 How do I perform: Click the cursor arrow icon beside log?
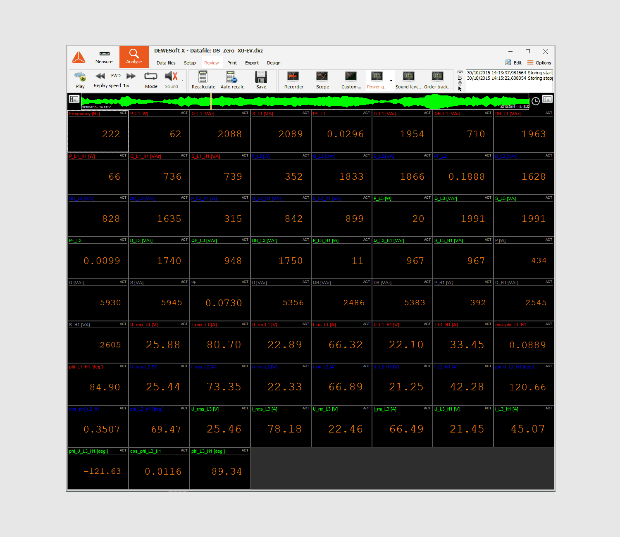tap(460, 88)
